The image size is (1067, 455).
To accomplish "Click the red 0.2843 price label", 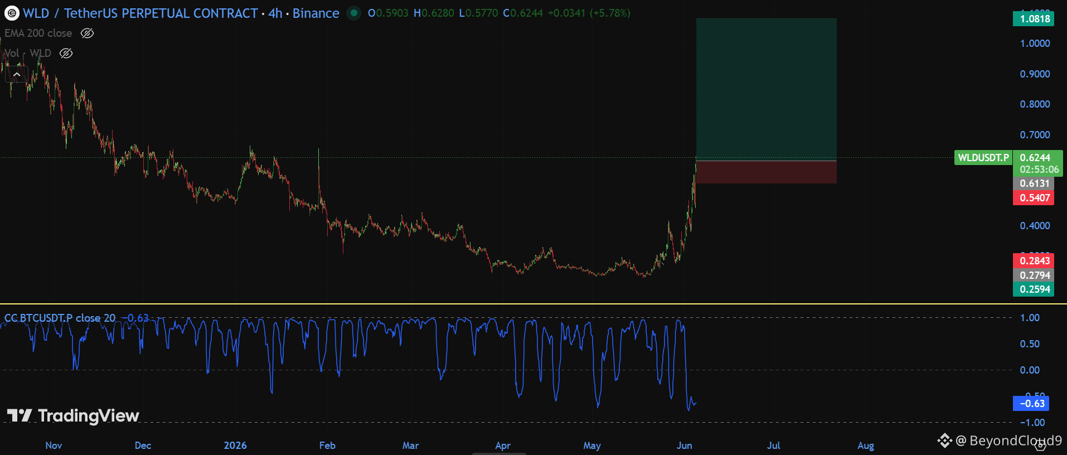I will pyautogui.click(x=1034, y=261).
